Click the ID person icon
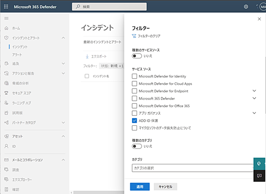266x194 pixels. (x=6, y=146)
